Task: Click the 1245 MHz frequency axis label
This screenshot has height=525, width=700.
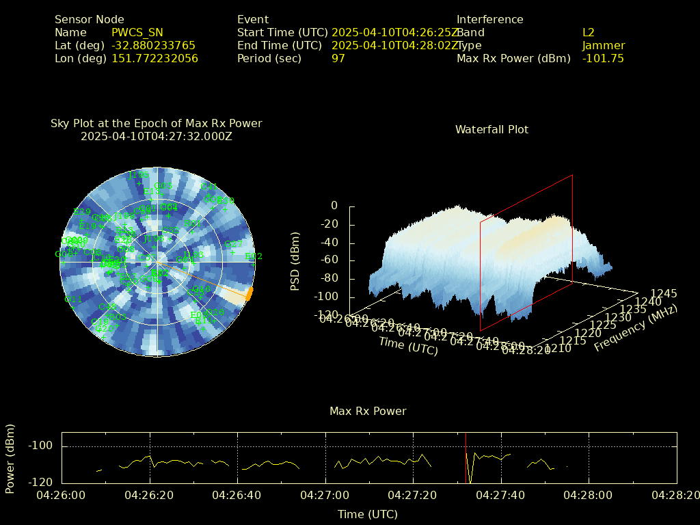Action: click(664, 294)
